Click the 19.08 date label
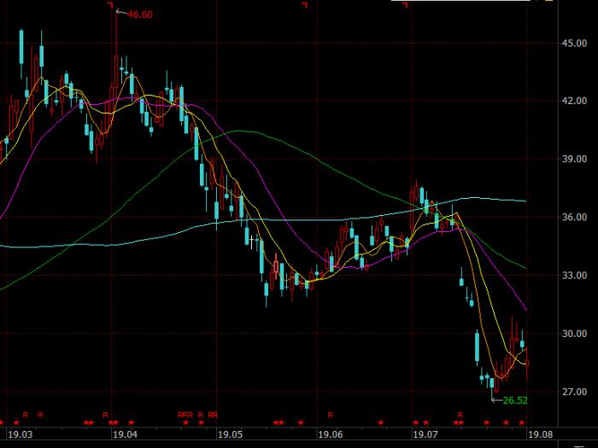The width and height of the screenshot is (598, 448). (540, 434)
